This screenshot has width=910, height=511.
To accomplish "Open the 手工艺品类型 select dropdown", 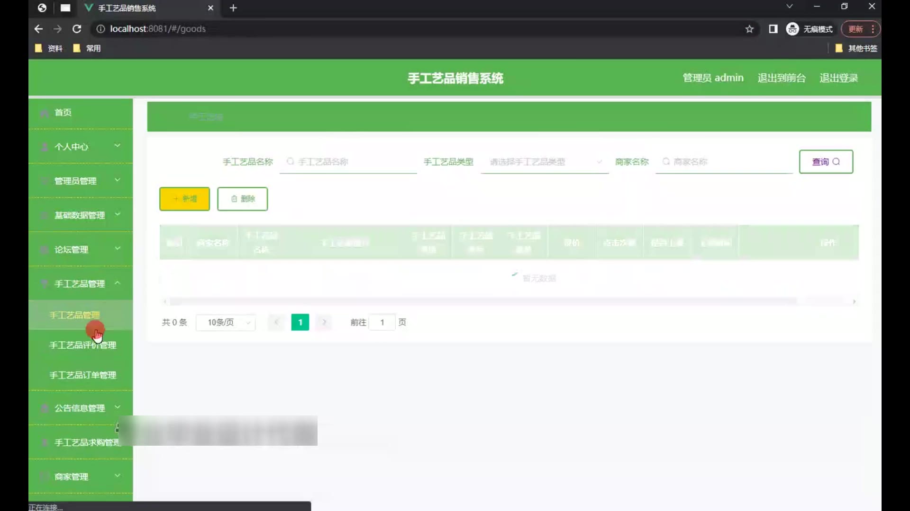I will 544,162.
